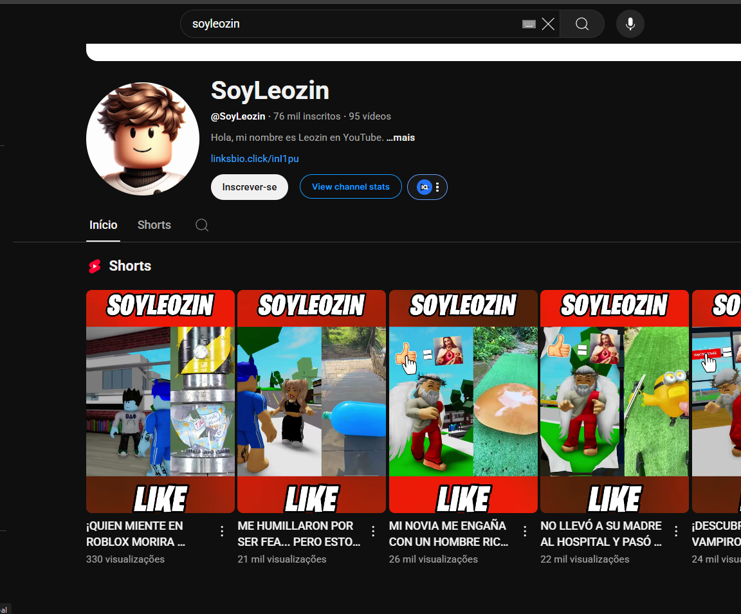Click title NO LLEVÓ A SU MADRE AL HOSPITAL

[601, 534]
